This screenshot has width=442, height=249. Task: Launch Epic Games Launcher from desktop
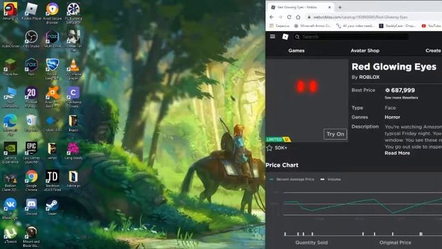(x=31, y=152)
